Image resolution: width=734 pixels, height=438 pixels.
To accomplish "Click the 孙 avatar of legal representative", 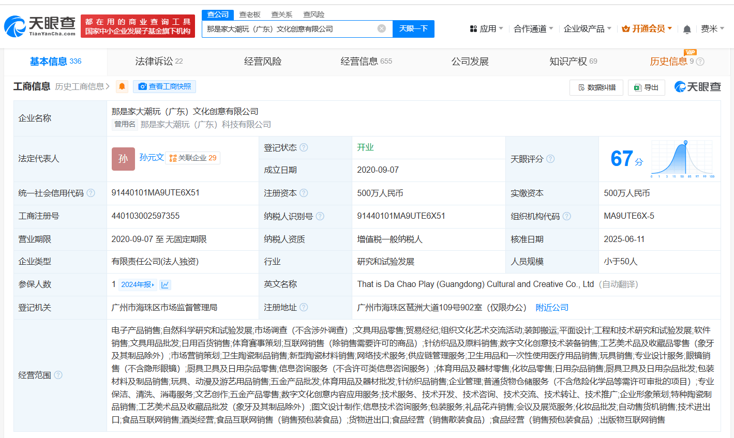I will coord(123,159).
